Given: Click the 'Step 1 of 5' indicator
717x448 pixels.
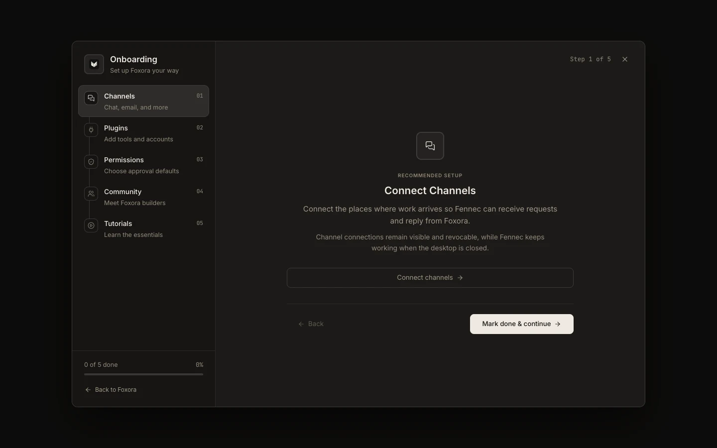Looking at the screenshot, I should click(591, 59).
